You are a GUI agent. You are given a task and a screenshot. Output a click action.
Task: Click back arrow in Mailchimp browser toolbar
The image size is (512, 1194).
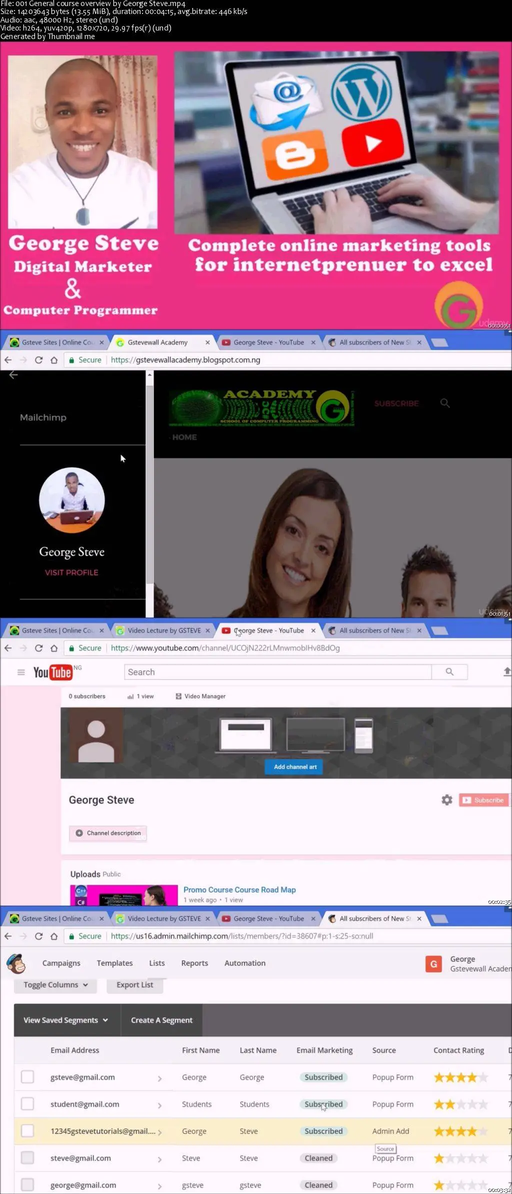(x=8, y=936)
